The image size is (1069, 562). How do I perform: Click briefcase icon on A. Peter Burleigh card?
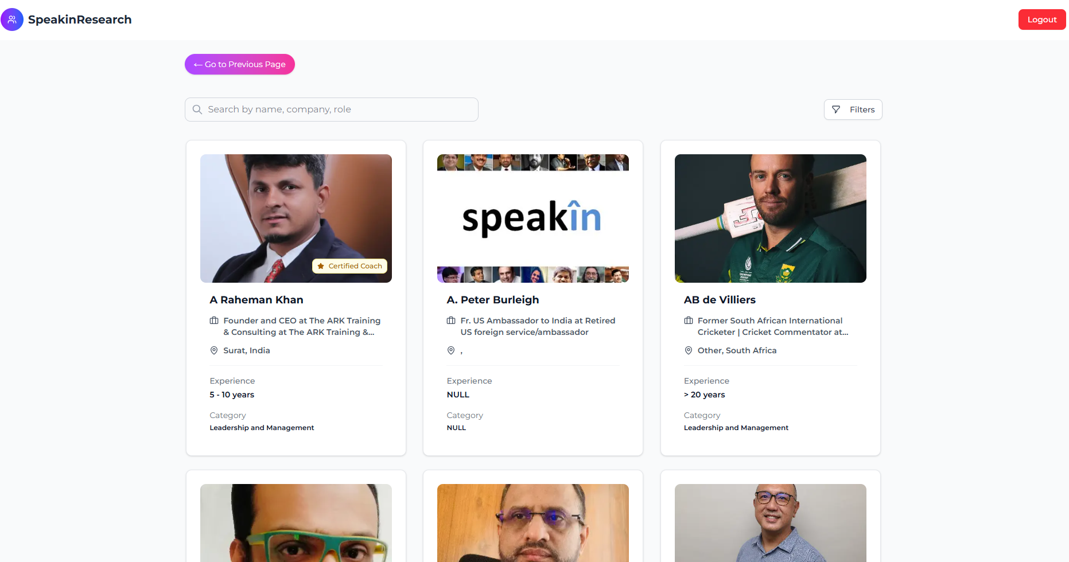451,321
